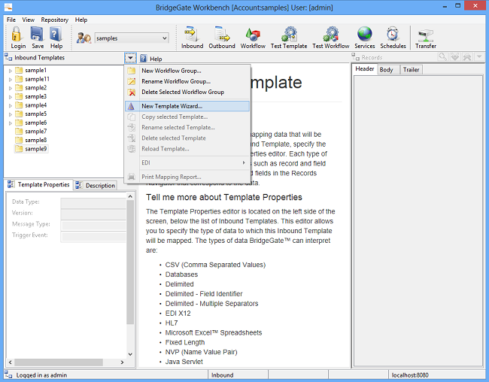The height and width of the screenshot is (382, 489).
Task: Expand the sample1 tree folder
Action: tap(11, 70)
